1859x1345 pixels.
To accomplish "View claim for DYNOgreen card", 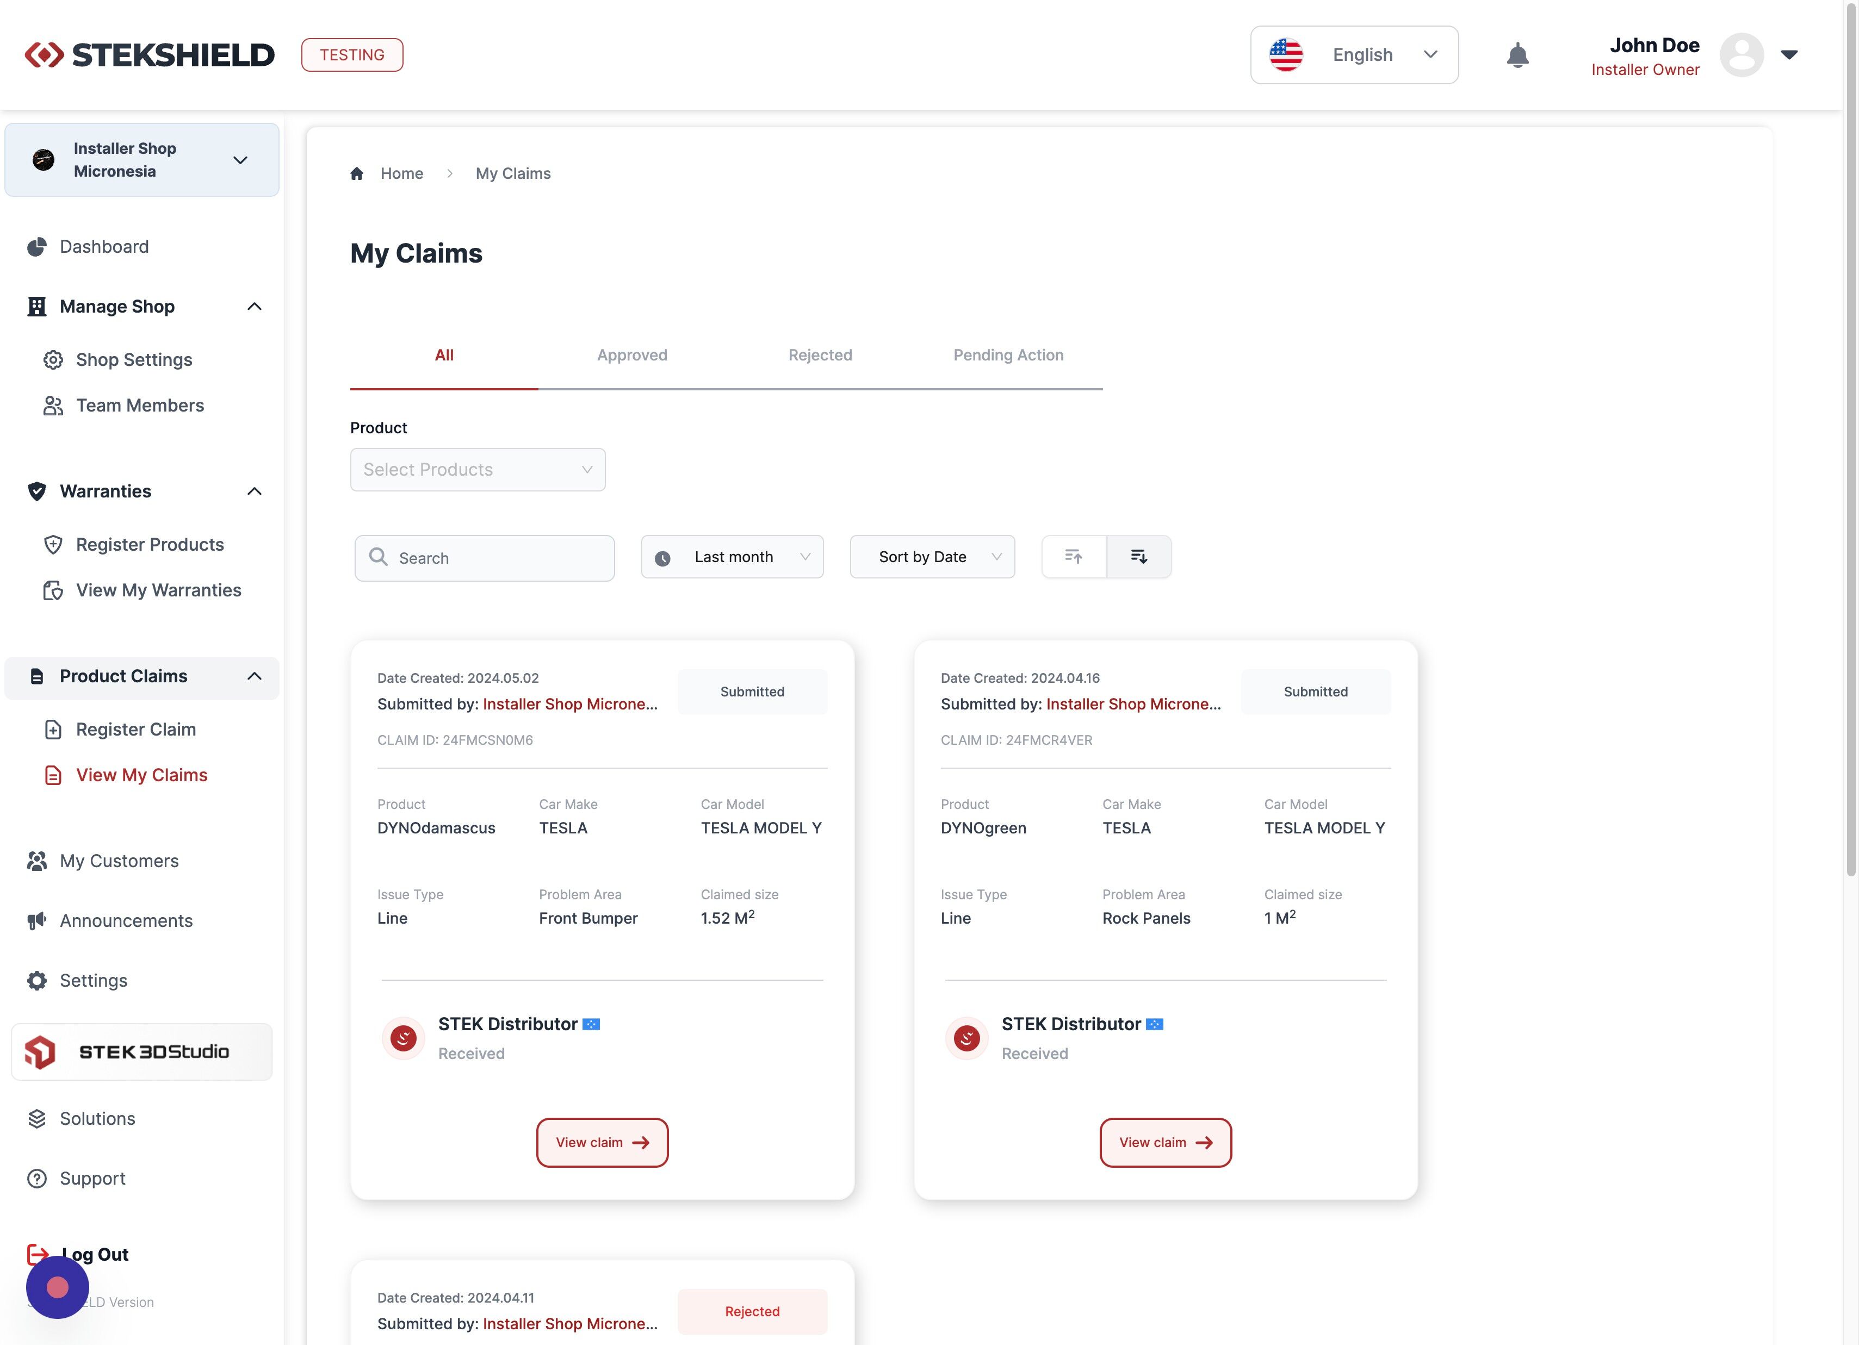I will click(1165, 1142).
